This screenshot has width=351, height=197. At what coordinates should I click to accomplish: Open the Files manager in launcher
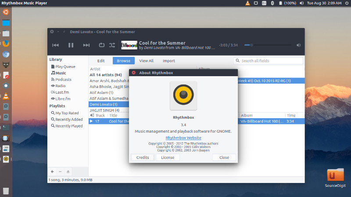[x=6, y=33]
